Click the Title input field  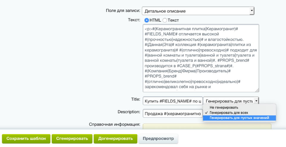point(172,101)
